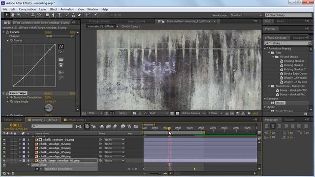Open the Workspace Standard dropdown

point(246,15)
